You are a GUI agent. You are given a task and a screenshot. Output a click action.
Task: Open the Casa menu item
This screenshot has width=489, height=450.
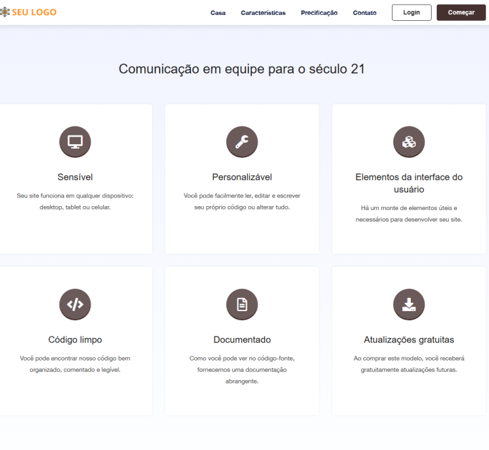[218, 13]
